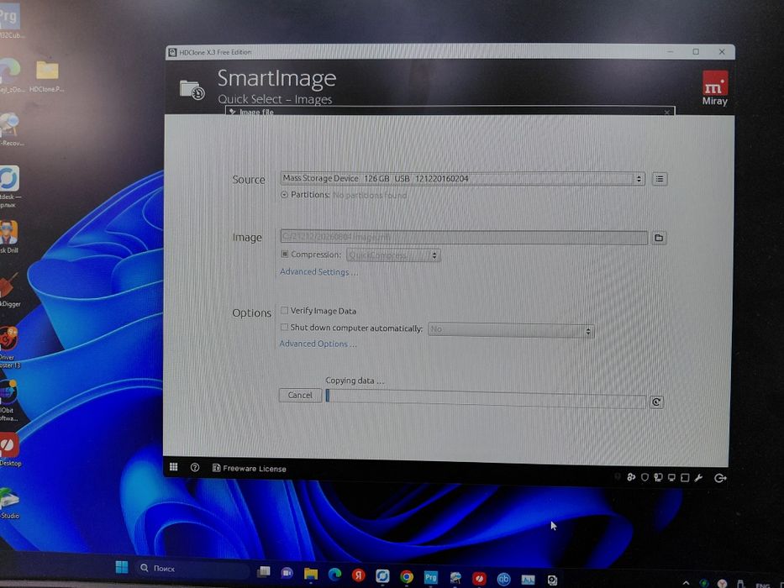The height and width of the screenshot is (588, 784).
Task: Open Advanced Settings link
Action: pyautogui.click(x=318, y=272)
